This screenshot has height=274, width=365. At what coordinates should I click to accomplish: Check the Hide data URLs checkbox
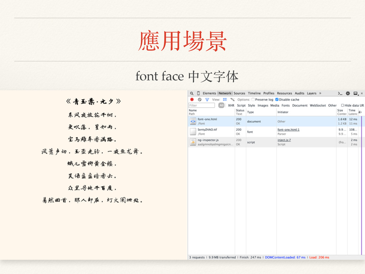click(343, 105)
